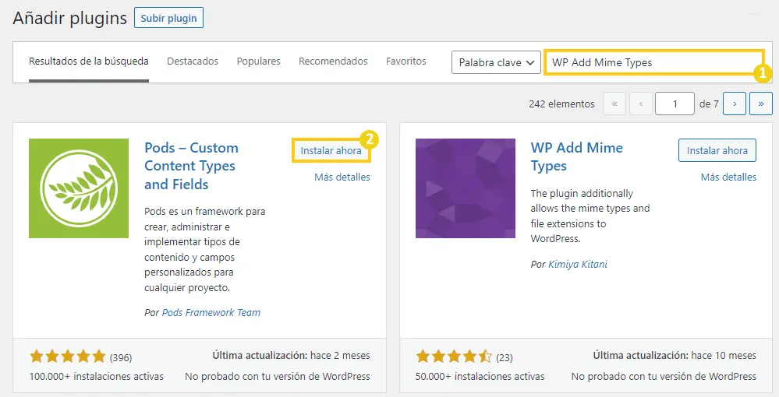Click the WP Add Mime Types purple icon
The width and height of the screenshot is (779, 397).
click(x=465, y=188)
